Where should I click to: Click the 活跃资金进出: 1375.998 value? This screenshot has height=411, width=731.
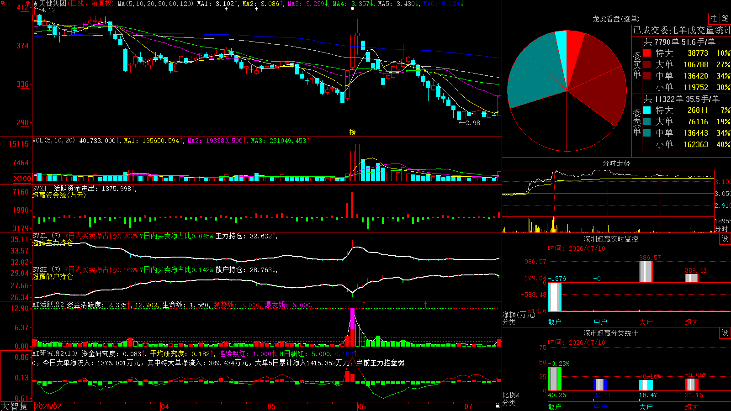[92, 189]
